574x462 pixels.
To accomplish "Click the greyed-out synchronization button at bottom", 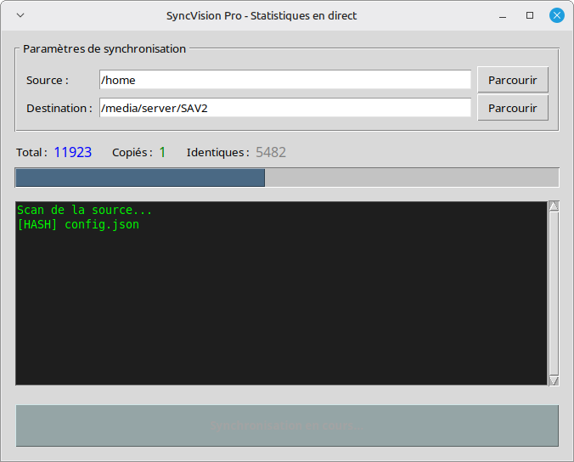I will tap(286, 425).
